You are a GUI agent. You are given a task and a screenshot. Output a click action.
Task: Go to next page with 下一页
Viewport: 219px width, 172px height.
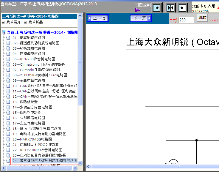coord(141,18)
